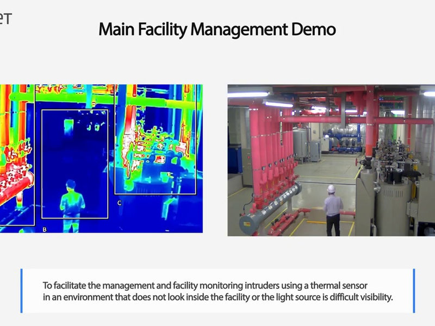The width and height of the screenshot is (435, 326).
Task: Select the zone label B marker
Action: tap(45, 229)
